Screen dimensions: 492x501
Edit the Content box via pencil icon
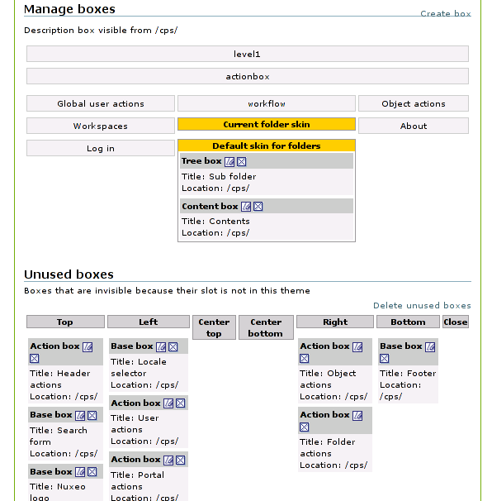point(246,207)
